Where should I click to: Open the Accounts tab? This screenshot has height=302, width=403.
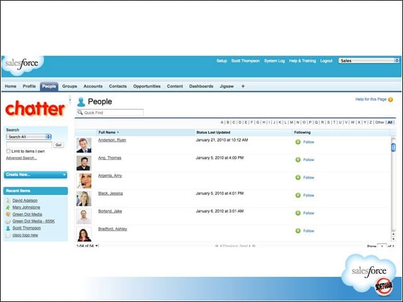[93, 86]
